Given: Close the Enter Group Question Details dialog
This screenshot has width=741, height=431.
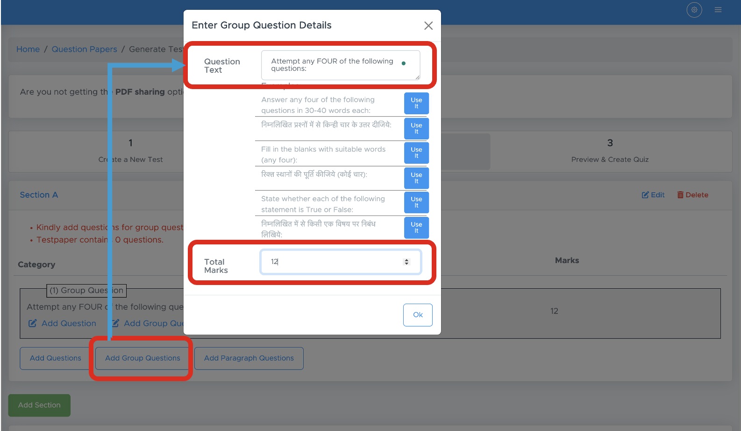Looking at the screenshot, I should pos(428,26).
